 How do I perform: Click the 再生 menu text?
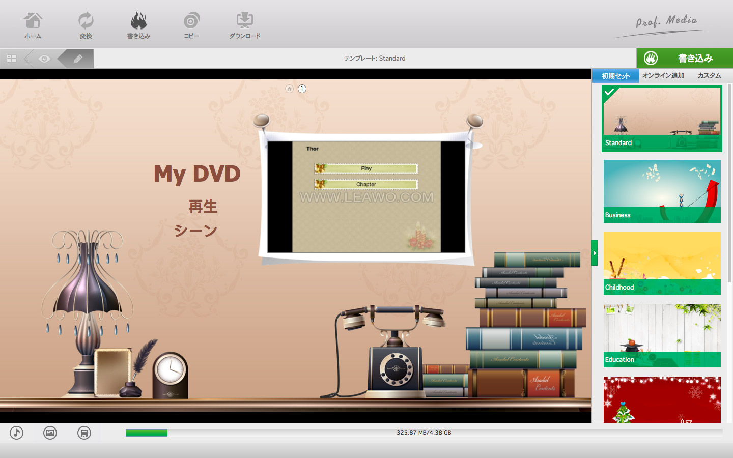point(203,207)
